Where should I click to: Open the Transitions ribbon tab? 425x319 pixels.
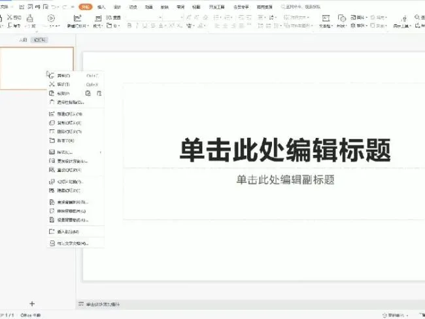coord(133,7)
